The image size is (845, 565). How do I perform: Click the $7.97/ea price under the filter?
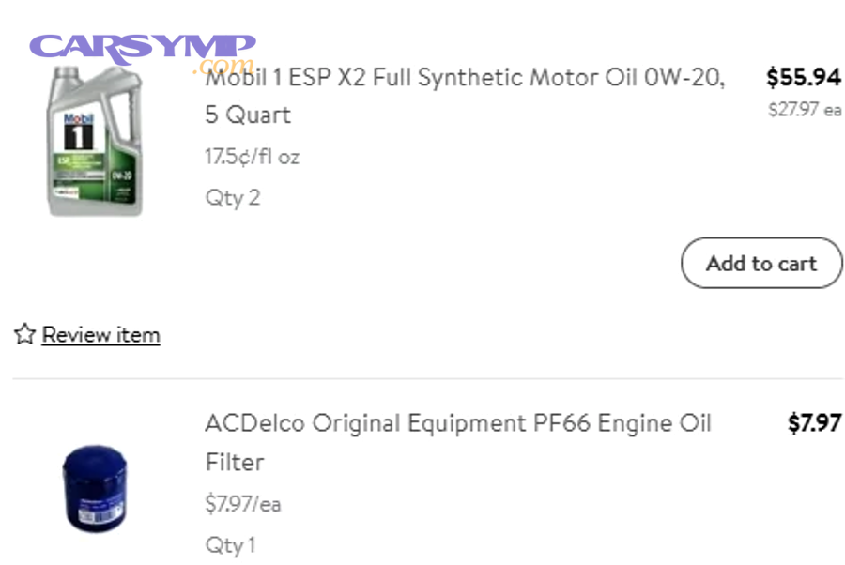click(x=244, y=504)
